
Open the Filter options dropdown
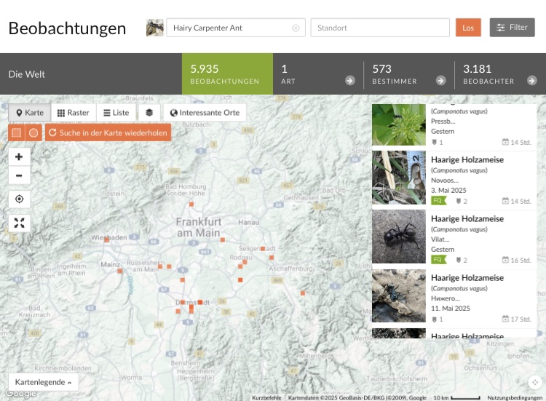pos(512,28)
